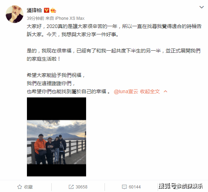
Task: Click the star favorite icon
Action: point(19,187)
